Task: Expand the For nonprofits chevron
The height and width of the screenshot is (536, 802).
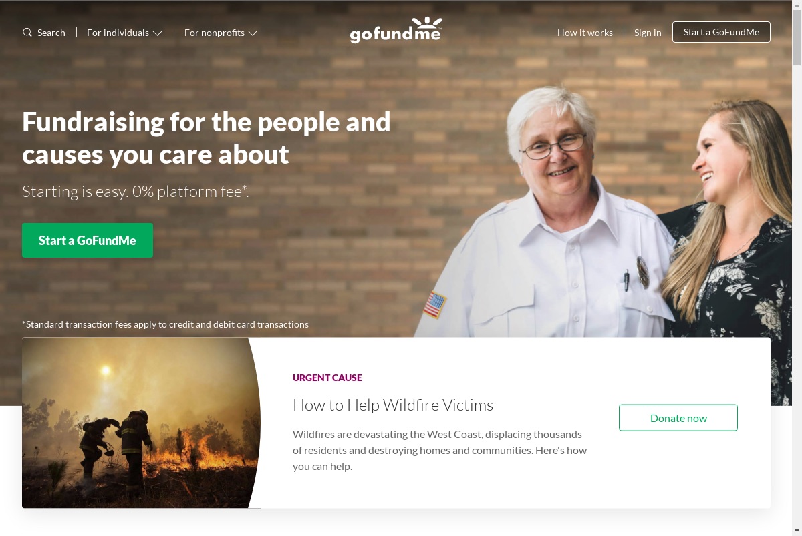Action: [x=253, y=33]
